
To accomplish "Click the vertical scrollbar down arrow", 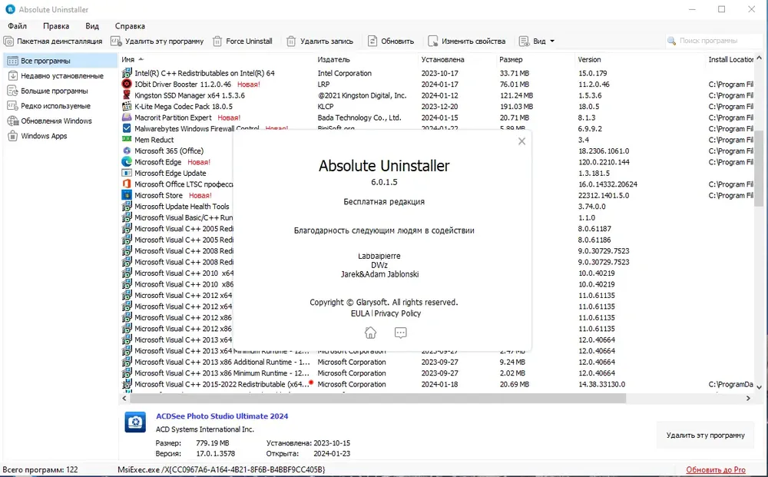I will point(760,387).
